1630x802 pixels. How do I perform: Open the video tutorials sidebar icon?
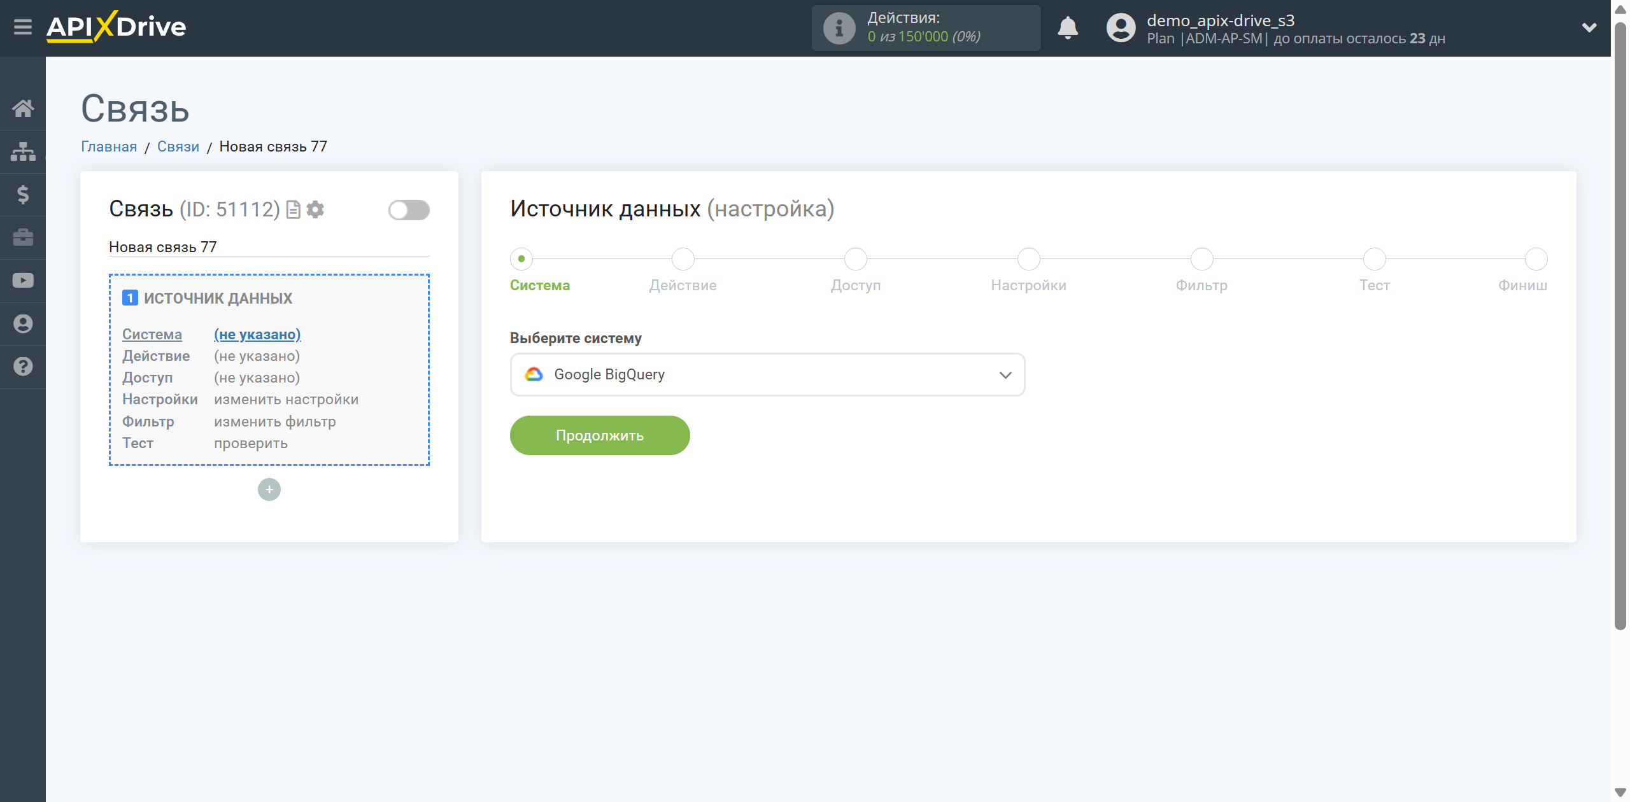(x=23, y=281)
